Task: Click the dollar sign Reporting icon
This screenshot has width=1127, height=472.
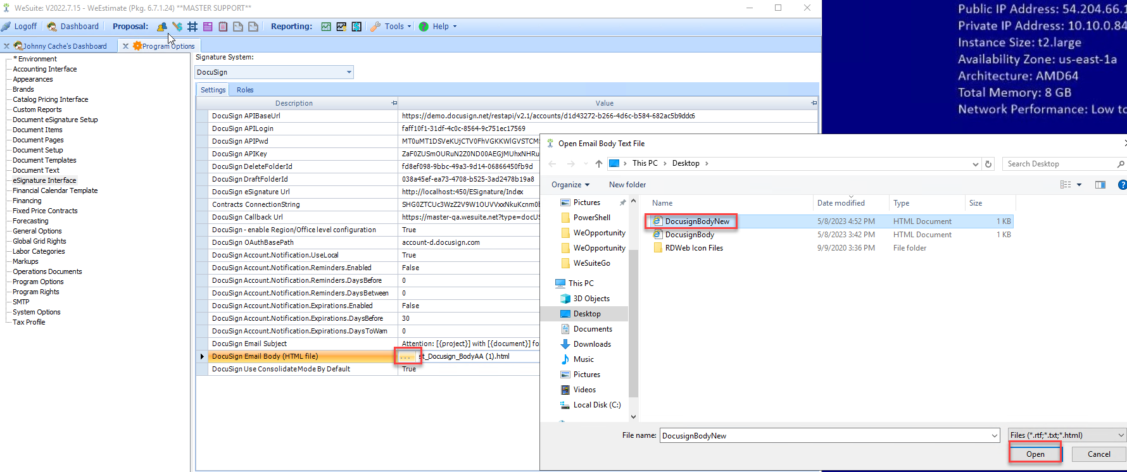Action: pyautogui.click(x=356, y=27)
